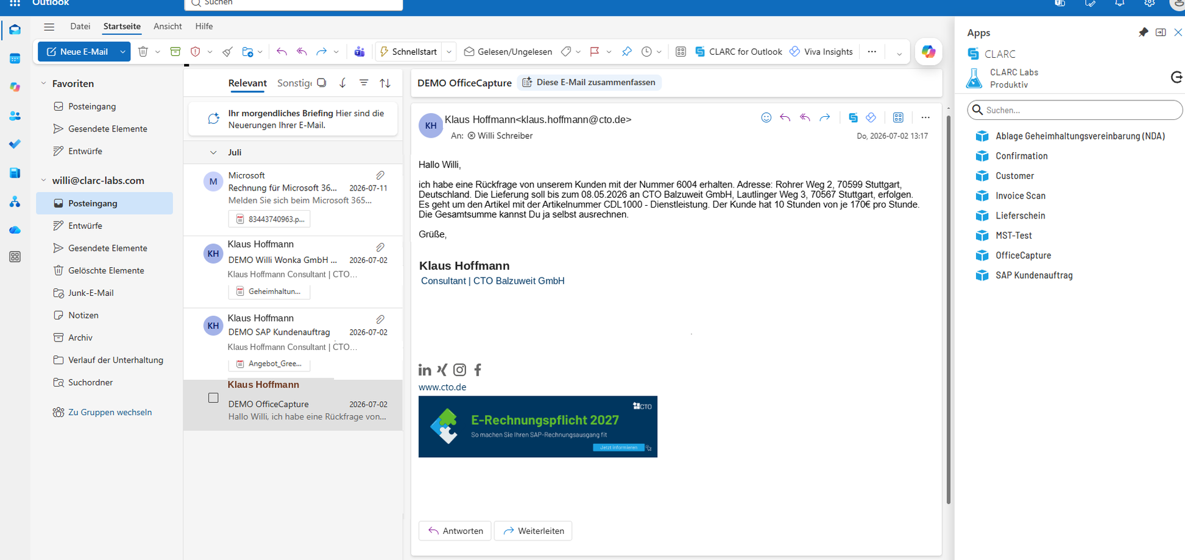
Task: Share to Teams from the ribbon
Action: click(x=359, y=52)
